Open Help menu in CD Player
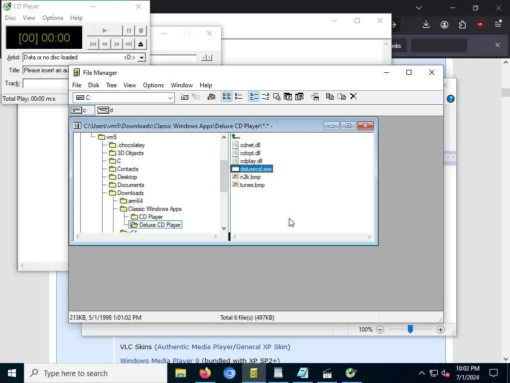This screenshot has height=383, width=510. 76,18
